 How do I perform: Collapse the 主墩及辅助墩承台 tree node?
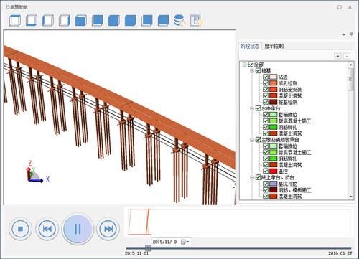click(252, 140)
